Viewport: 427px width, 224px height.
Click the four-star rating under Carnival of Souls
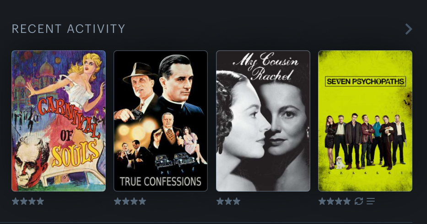click(x=28, y=202)
